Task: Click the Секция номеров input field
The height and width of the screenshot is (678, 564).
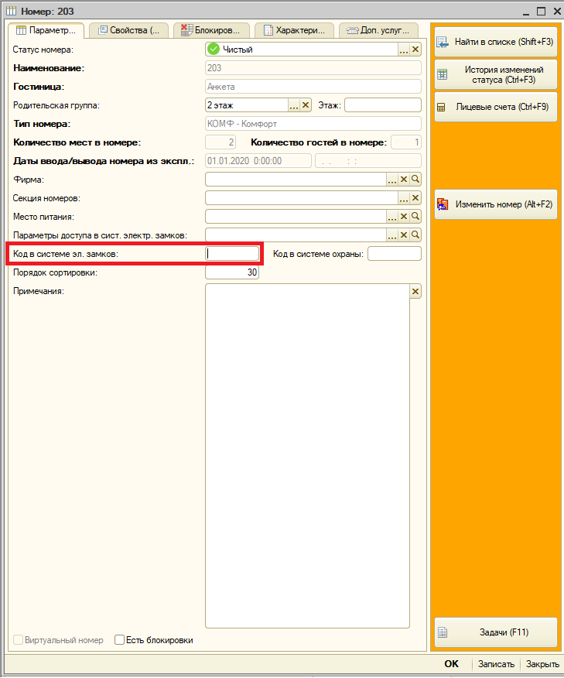Action: tap(301, 198)
